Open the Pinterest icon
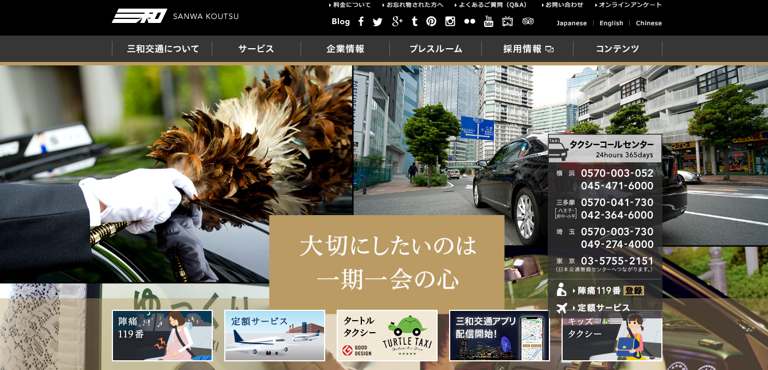Viewport: 768px width, 370px height. pyautogui.click(x=431, y=22)
